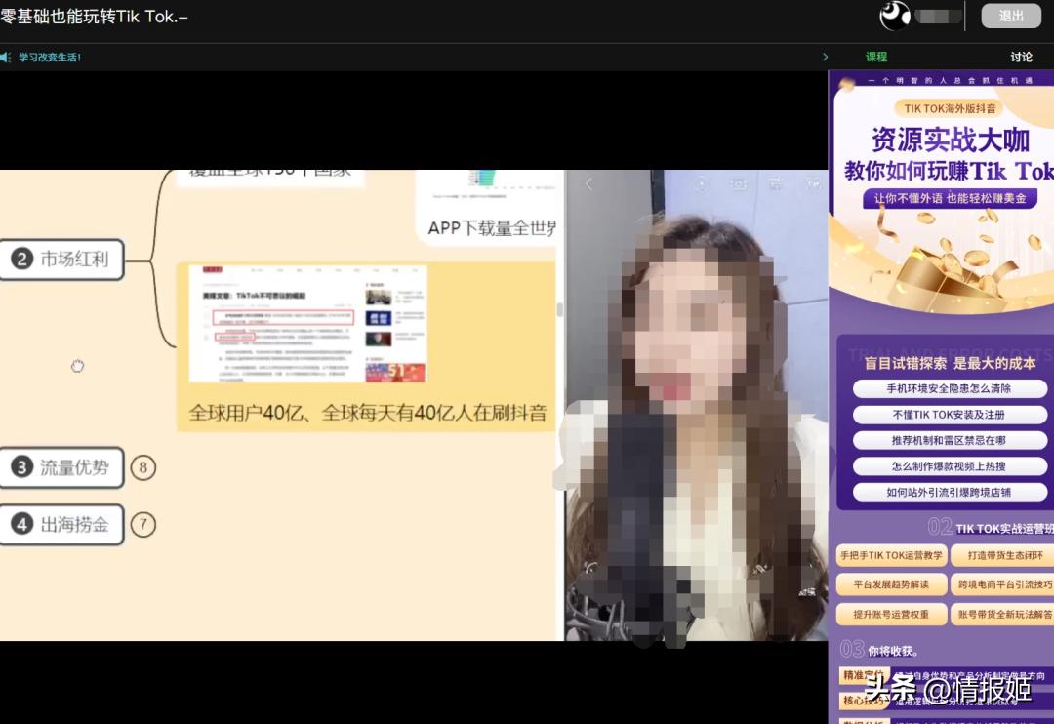The width and height of the screenshot is (1054, 724).
Task: Expand the (7) branch of 出海捞金
Action: (143, 524)
